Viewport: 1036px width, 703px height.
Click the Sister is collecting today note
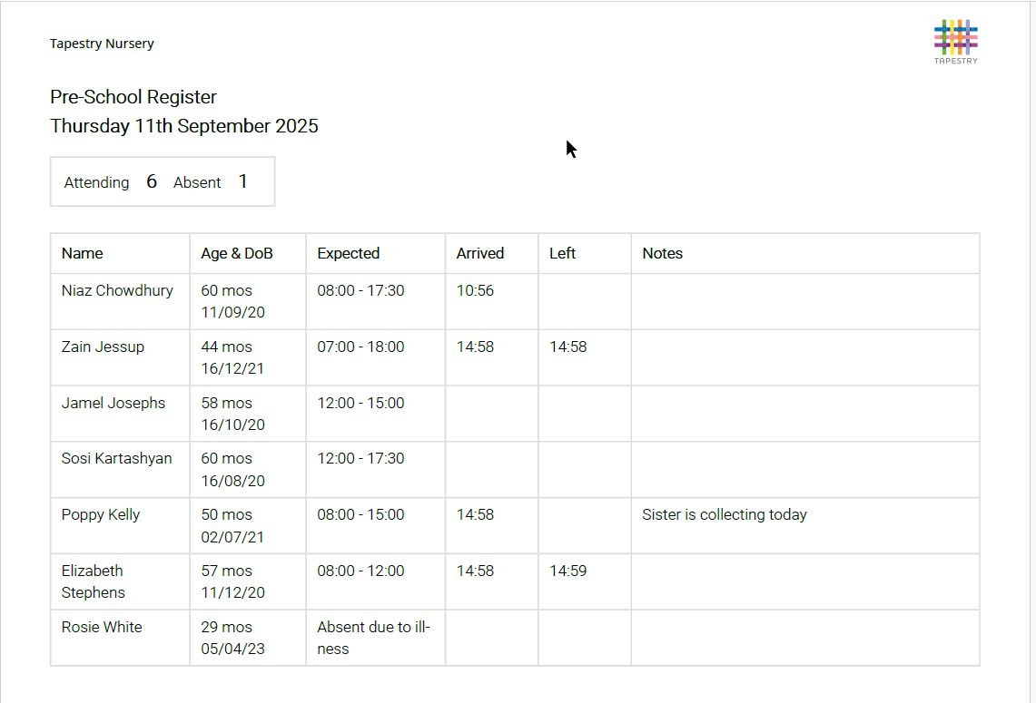(x=724, y=514)
